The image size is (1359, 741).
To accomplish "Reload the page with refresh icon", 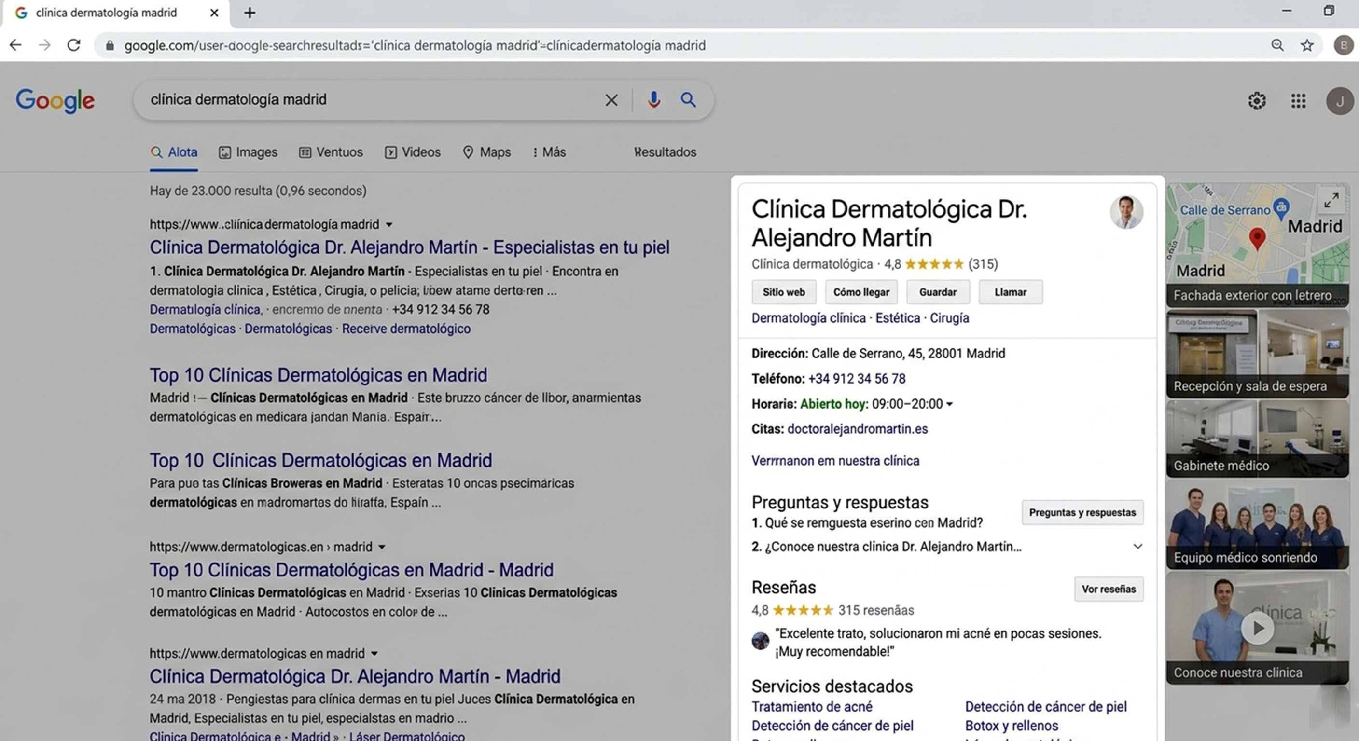I will tap(74, 45).
